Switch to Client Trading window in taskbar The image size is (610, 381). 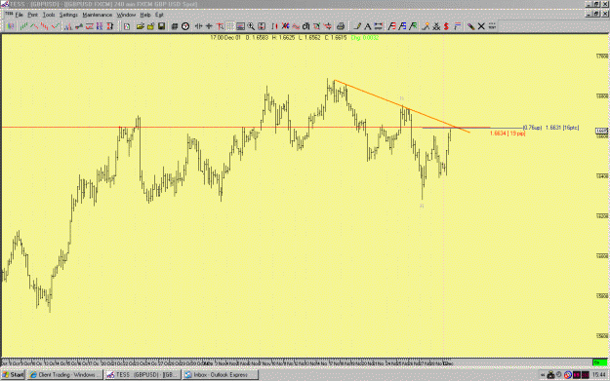[x=65, y=375]
